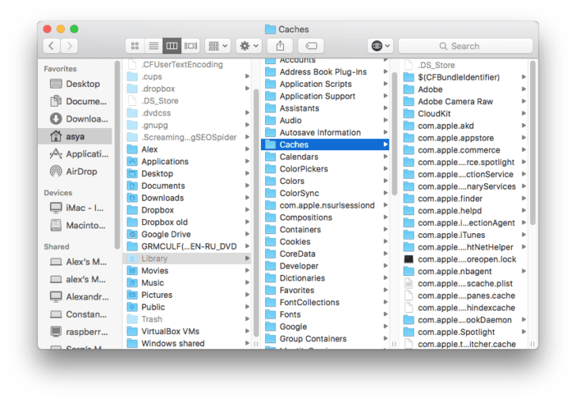
Task: Select Alex's M... shared computer
Action: point(75,262)
